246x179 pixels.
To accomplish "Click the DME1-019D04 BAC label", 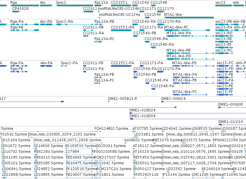I will tap(142, 116).
